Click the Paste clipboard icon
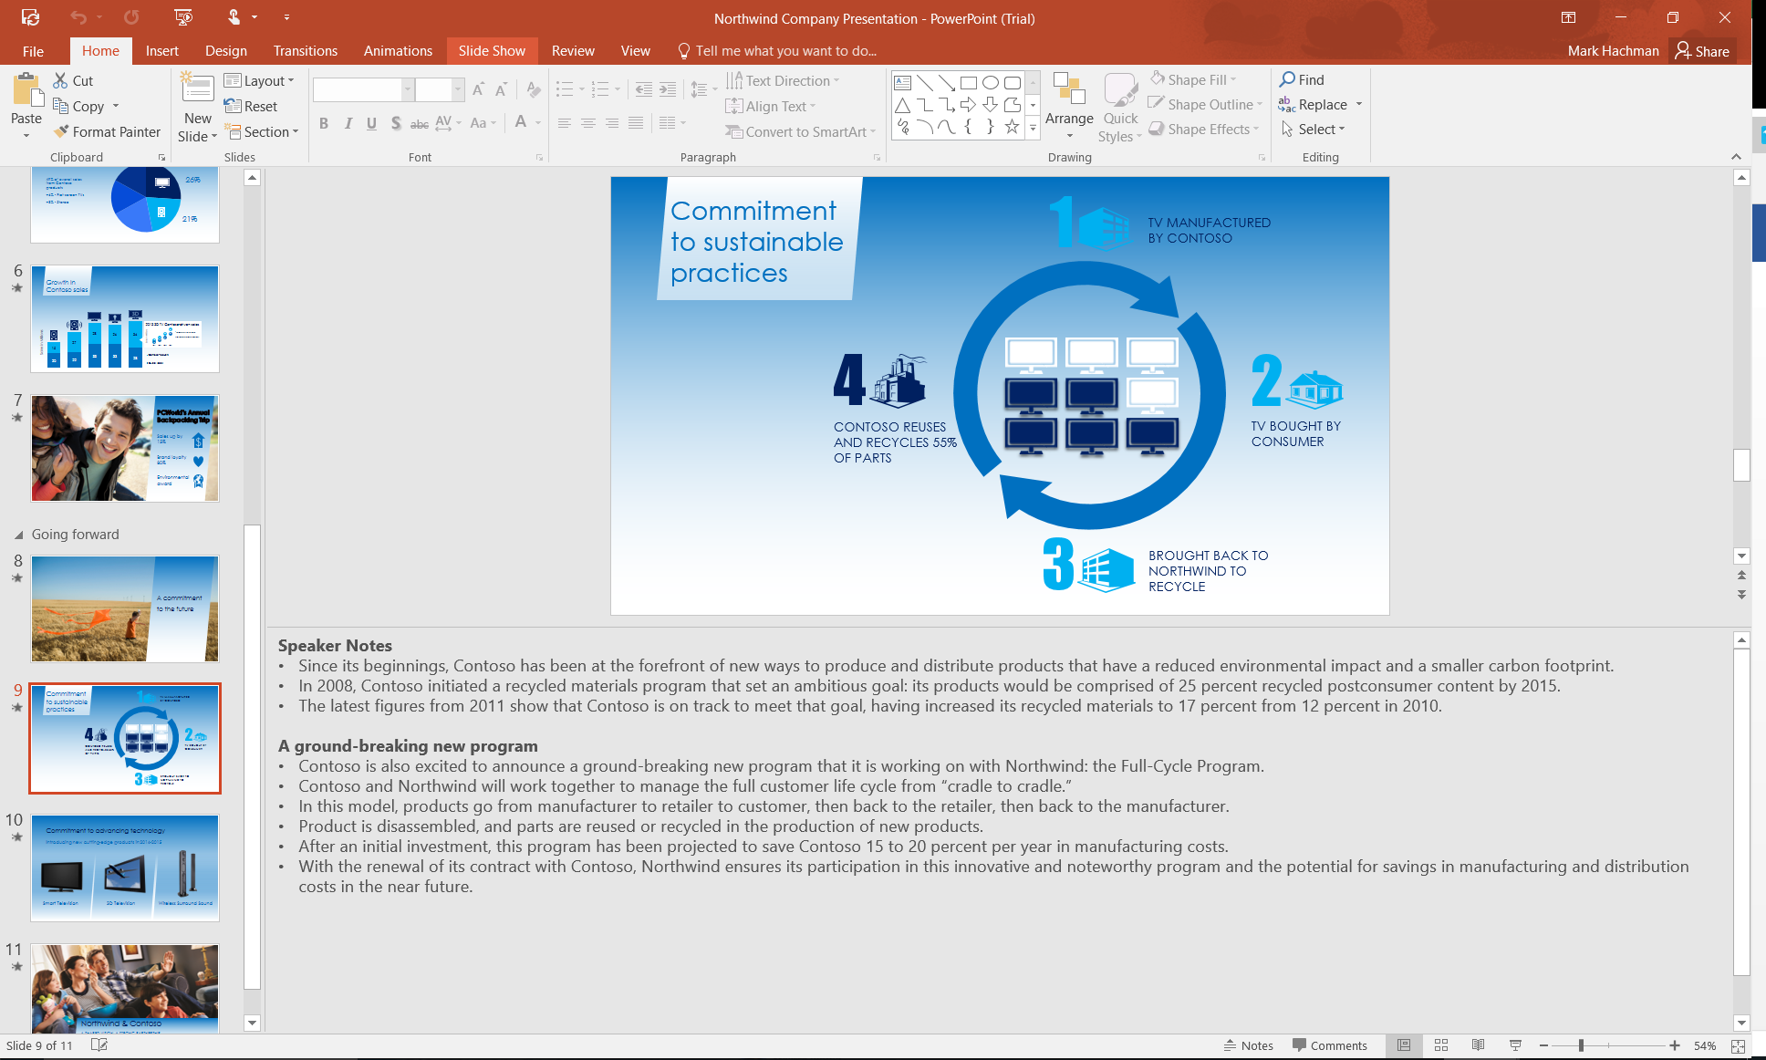Image resolution: width=1766 pixels, height=1060 pixels. (x=26, y=90)
